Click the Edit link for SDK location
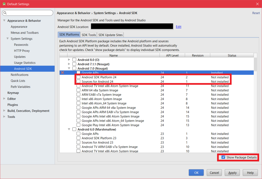262x179 pixels. (178, 27)
